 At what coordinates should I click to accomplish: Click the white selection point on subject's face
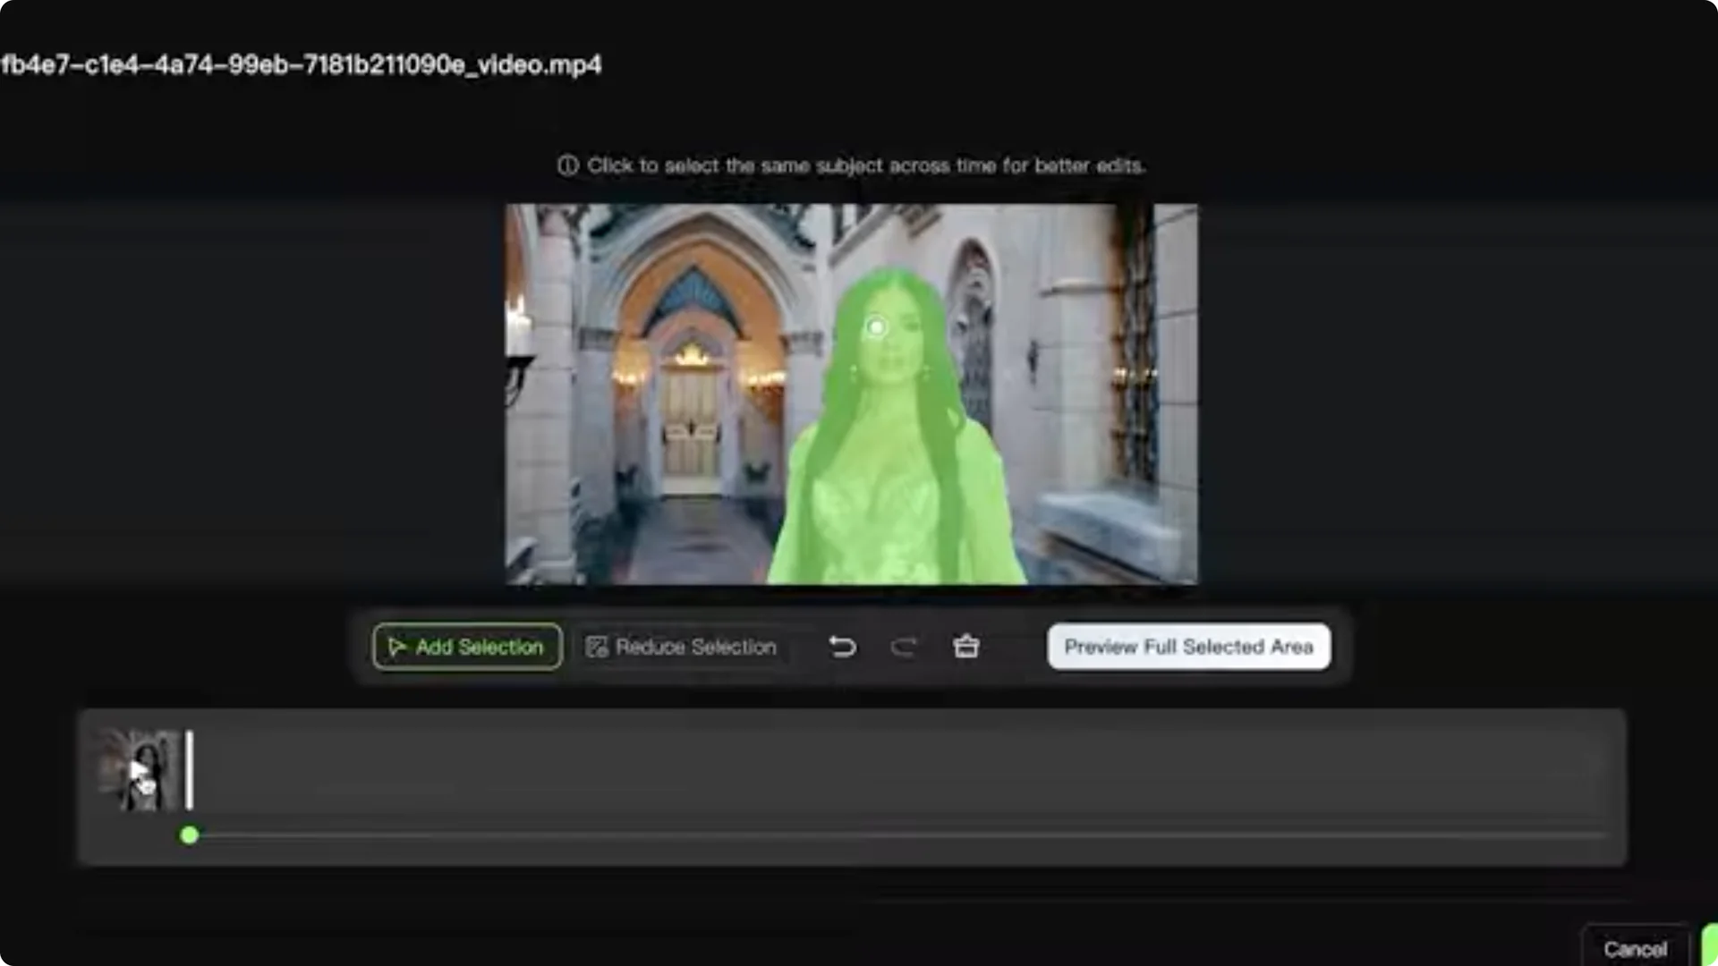(875, 327)
